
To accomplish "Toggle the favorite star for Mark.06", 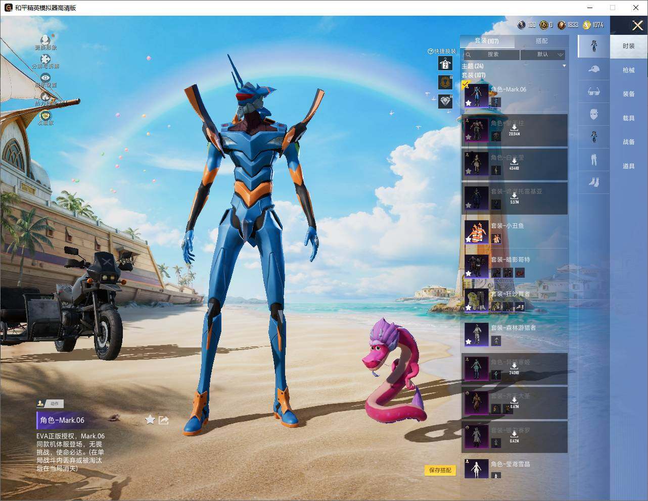I will point(150,420).
